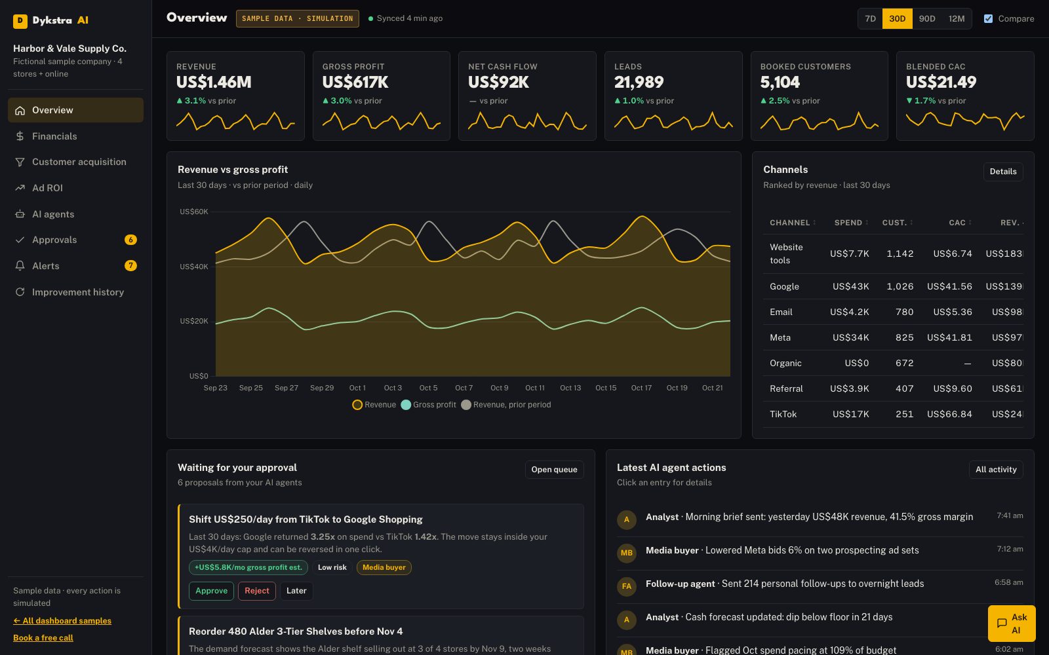This screenshot has width=1049, height=655.
Task: Open the Book a free call link
Action: [43, 638]
